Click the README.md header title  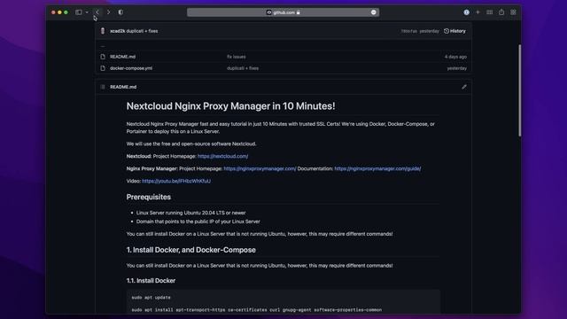[x=123, y=87]
